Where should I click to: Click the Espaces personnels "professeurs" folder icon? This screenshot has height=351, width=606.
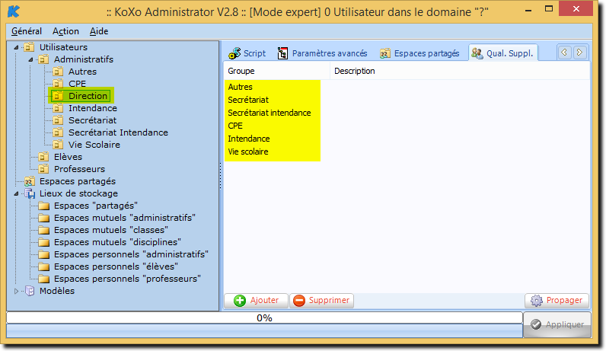coord(43,279)
